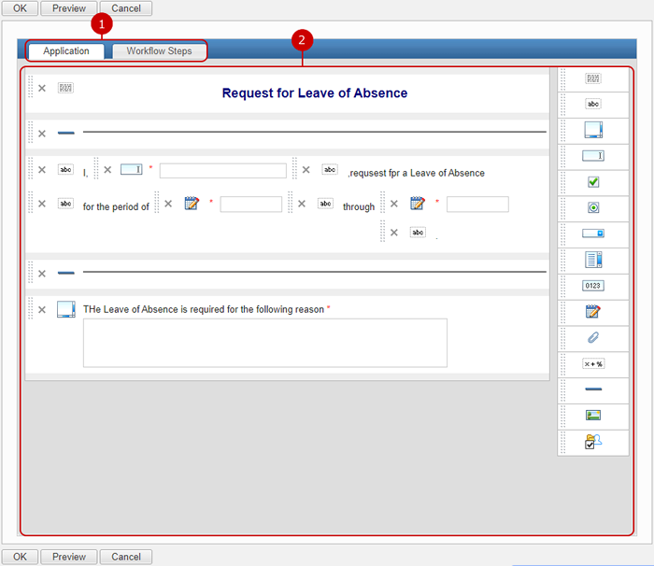654x566 pixels.
Task: Click the top Preview button
Action: click(69, 7)
